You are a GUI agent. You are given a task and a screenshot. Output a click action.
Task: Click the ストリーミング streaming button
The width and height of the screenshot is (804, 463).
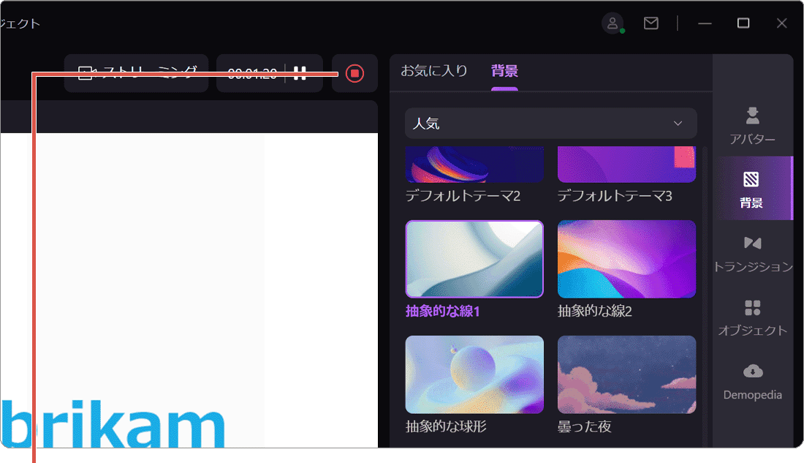(136, 72)
